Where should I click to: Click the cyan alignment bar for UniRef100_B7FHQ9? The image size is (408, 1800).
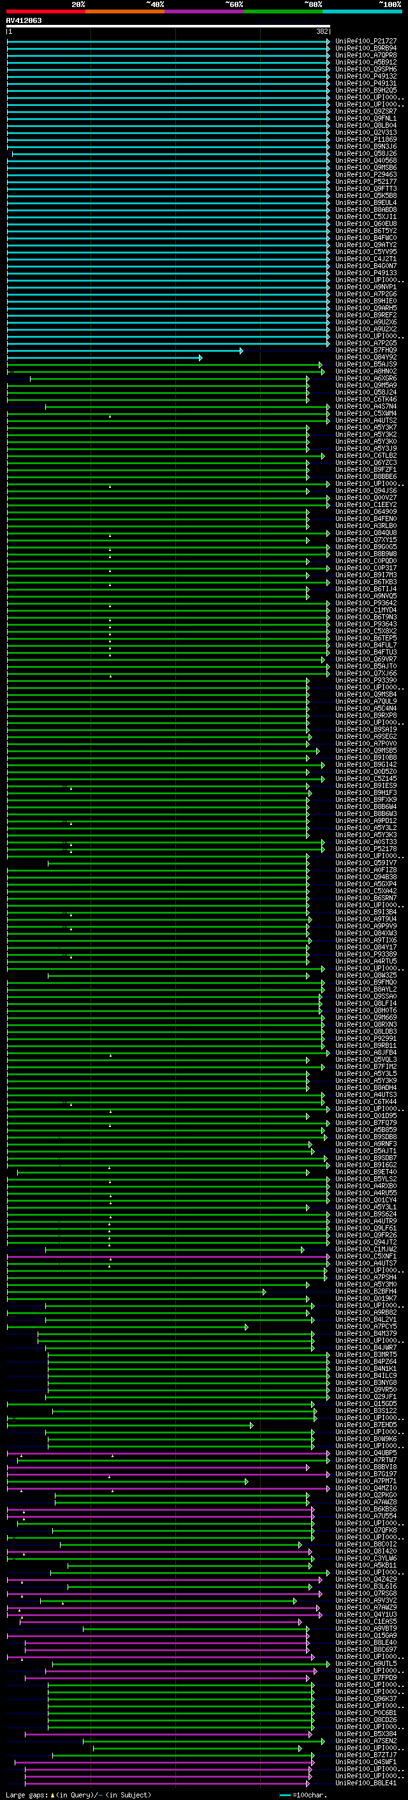click(125, 351)
